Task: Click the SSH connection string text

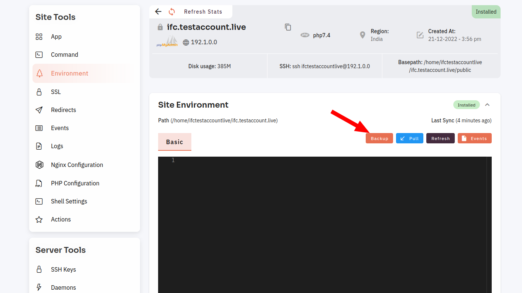Action: point(325,66)
